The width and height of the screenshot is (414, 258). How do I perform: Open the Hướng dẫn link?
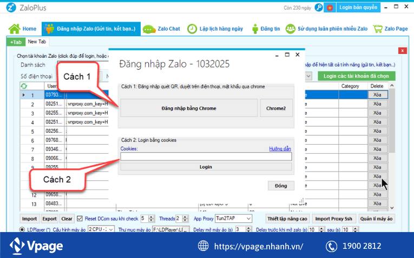tap(280, 149)
